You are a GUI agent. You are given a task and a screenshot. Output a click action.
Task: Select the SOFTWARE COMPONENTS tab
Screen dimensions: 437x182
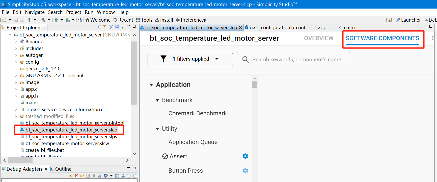(x=383, y=38)
